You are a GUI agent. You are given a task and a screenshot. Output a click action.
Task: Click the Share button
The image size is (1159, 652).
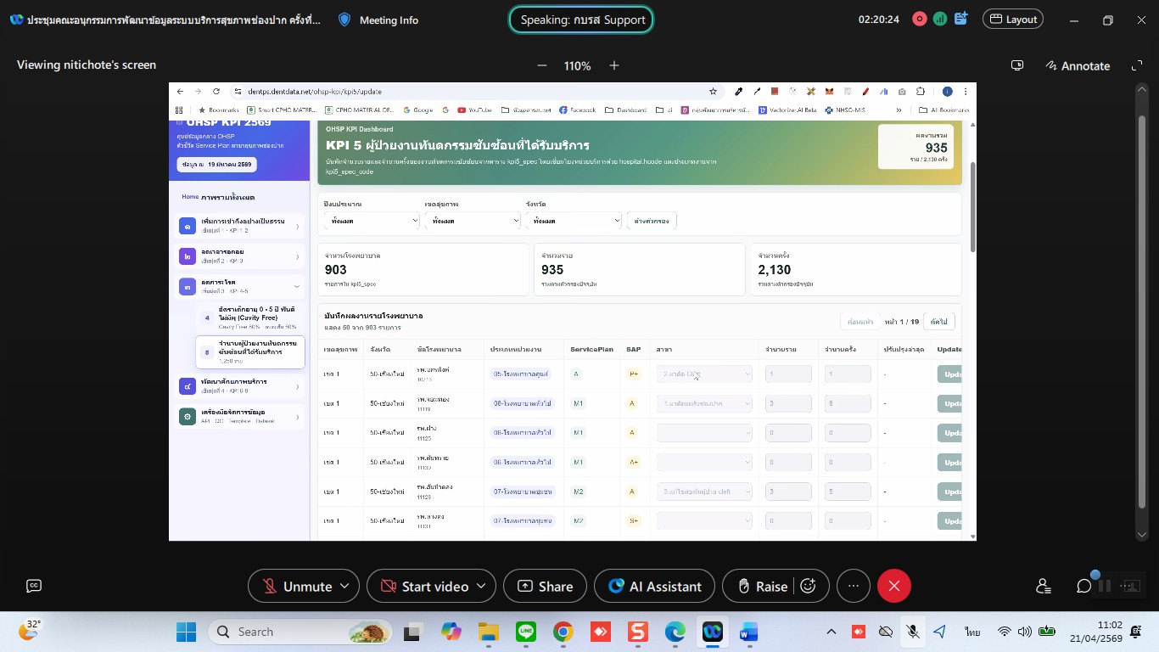[x=544, y=586]
